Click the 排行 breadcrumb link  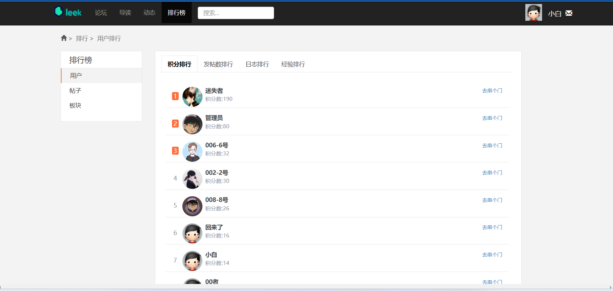[82, 39]
